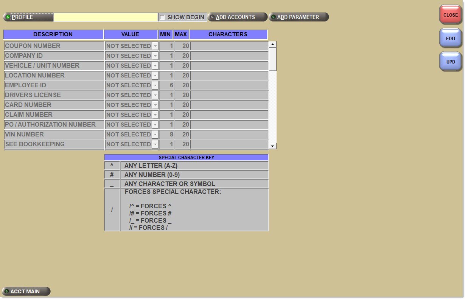This screenshot has width=465, height=299.
Task: Click the DESCRIPTION column header
Action: pyautogui.click(x=53, y=34)
